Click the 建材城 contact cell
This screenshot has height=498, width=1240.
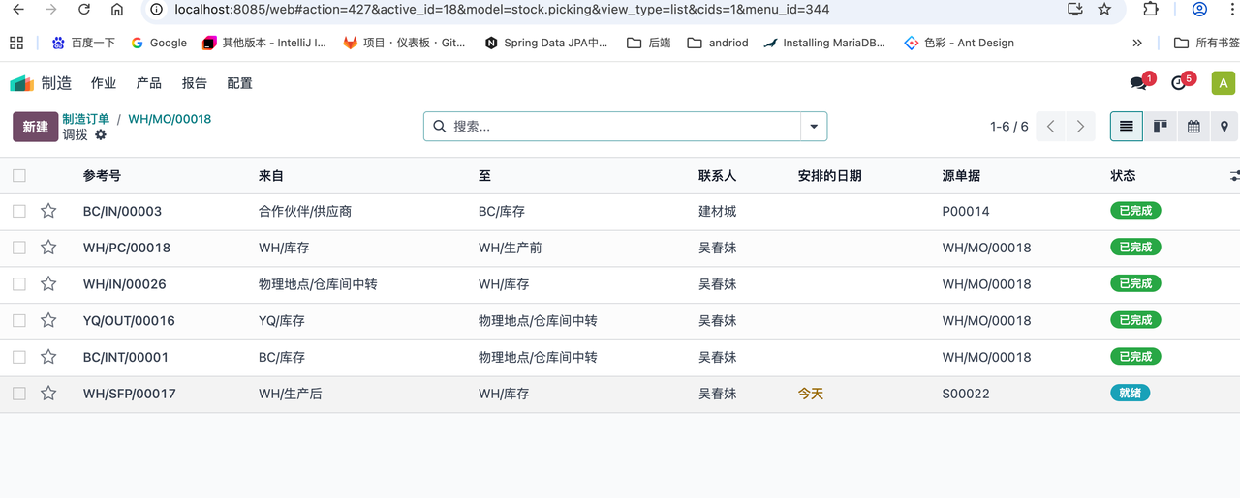(x=718, y=211)
